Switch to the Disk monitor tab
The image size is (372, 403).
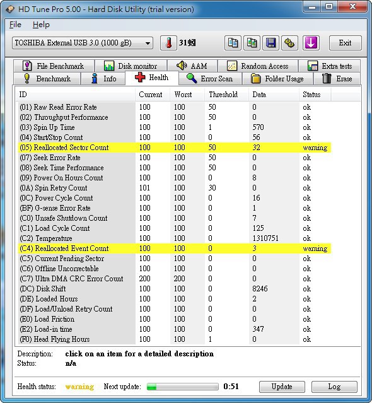pyautogui.click(x=131, y=66)
